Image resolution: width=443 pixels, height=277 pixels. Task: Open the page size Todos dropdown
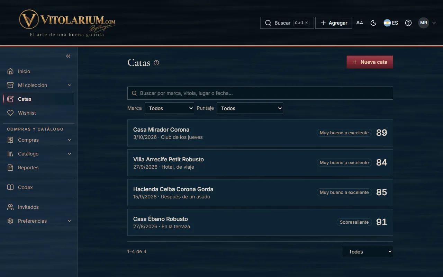(x=368, y=252)
